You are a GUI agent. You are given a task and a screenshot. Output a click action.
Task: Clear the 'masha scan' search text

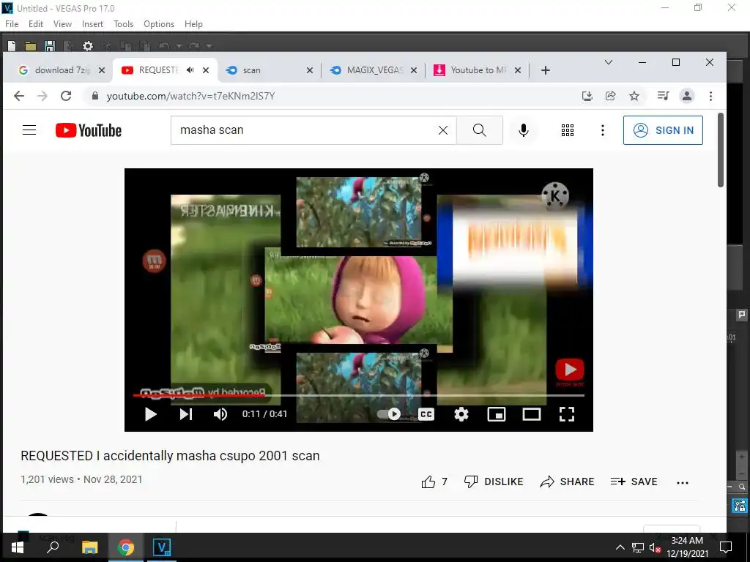click(443, 130)
